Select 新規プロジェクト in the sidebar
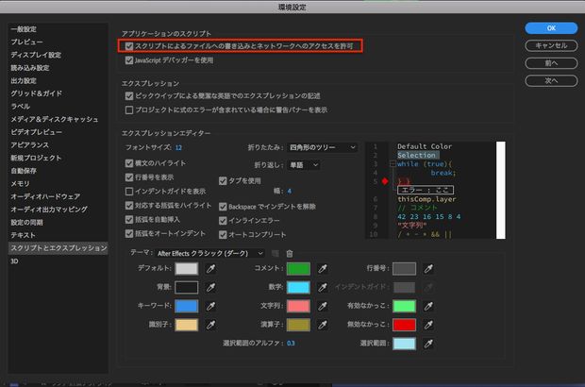585x387 pixels. click(36, 158)
